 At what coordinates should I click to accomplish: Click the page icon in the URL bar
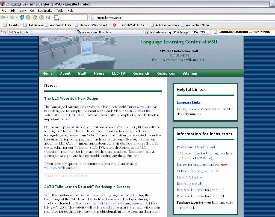(x=93, y=18)
